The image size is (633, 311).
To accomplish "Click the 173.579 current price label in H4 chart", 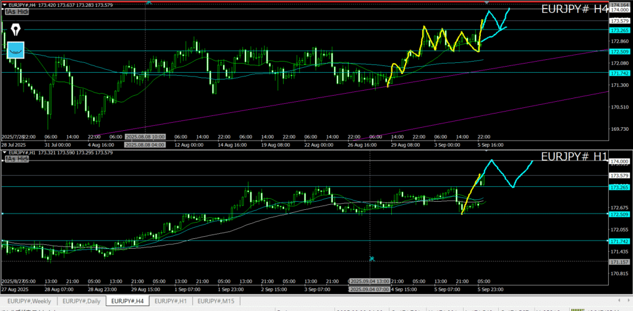I will point(619,20).
